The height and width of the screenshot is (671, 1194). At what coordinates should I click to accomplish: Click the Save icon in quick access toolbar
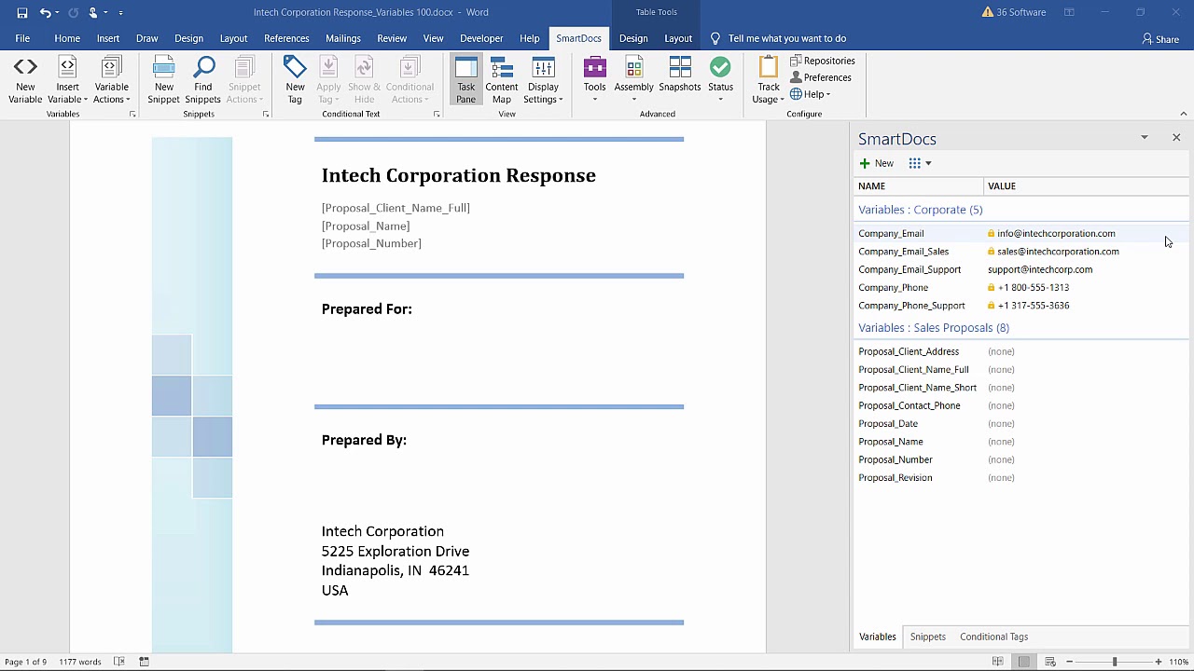click(22, 12)
